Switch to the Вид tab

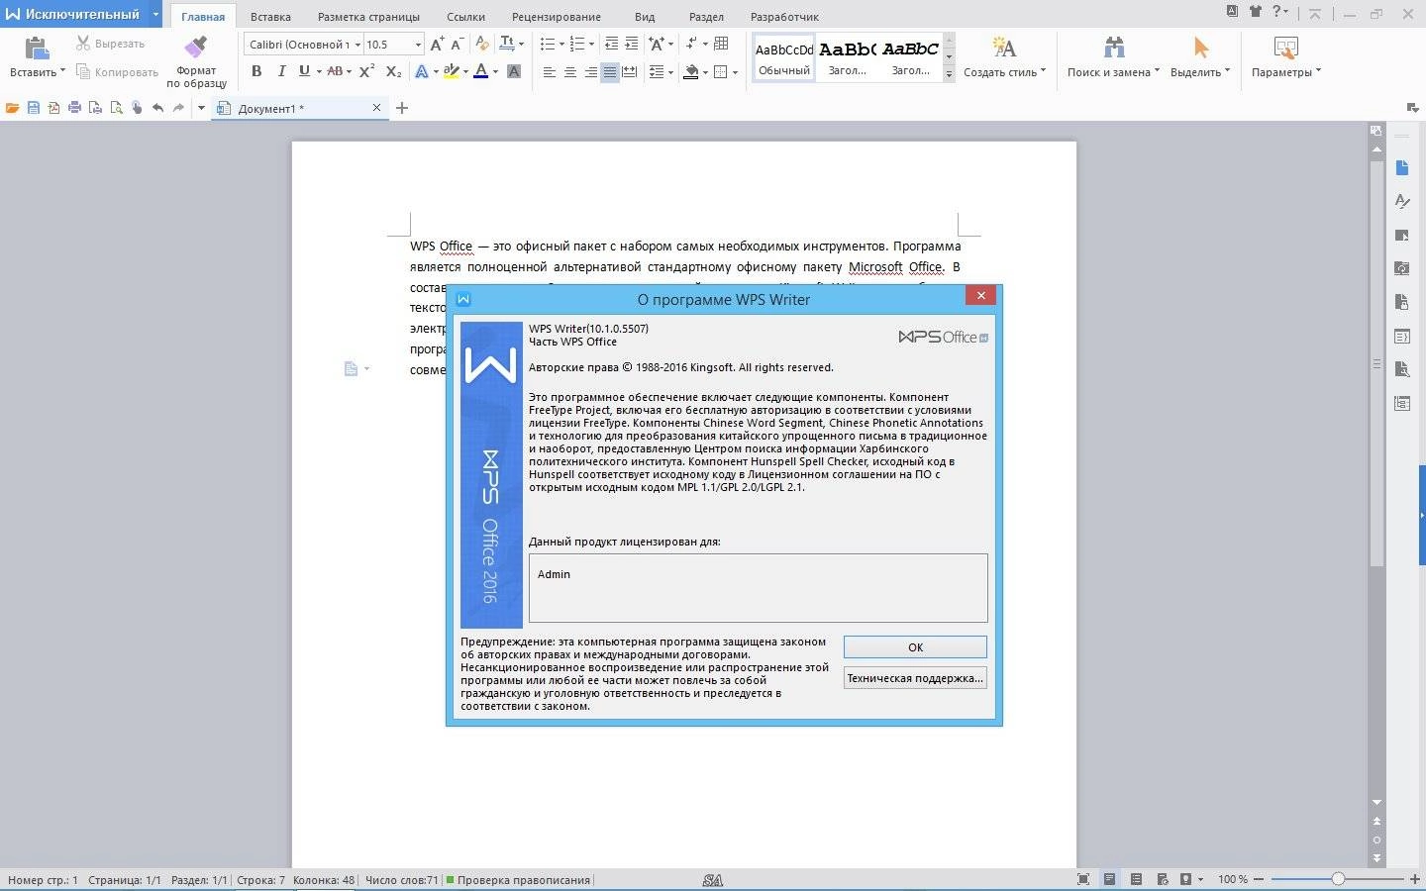point(645,17)
